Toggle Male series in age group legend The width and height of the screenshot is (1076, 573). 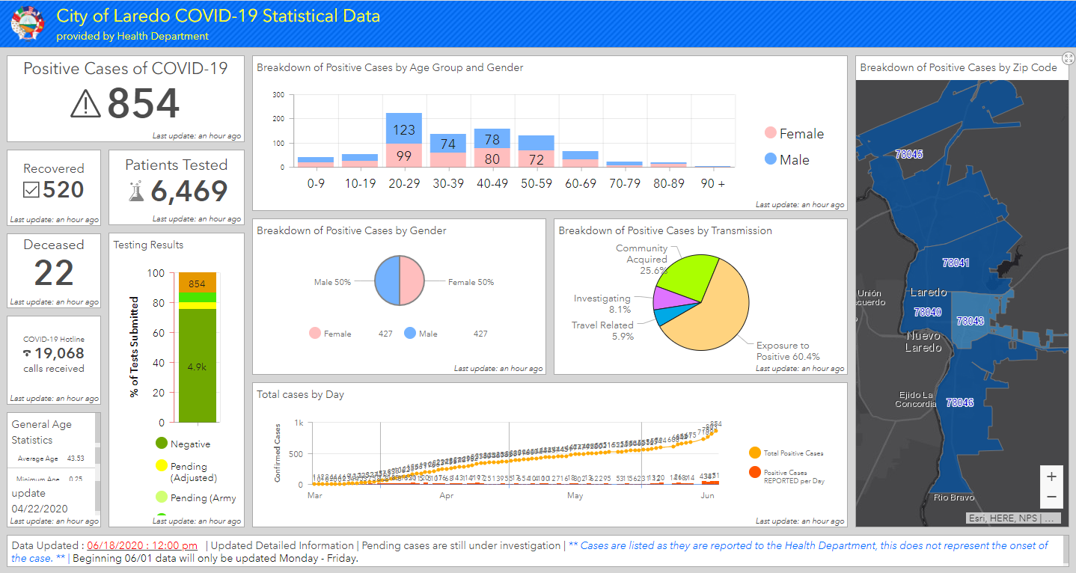coord(770,159)
